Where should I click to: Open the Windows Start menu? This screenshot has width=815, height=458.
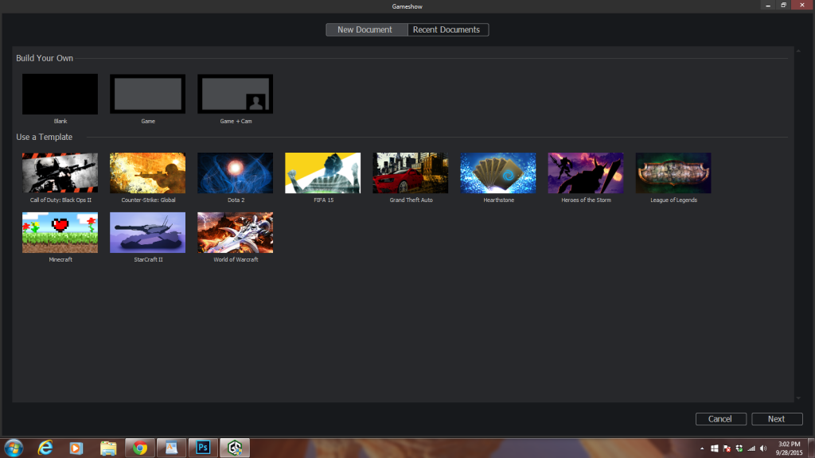[x=14, y=448]
